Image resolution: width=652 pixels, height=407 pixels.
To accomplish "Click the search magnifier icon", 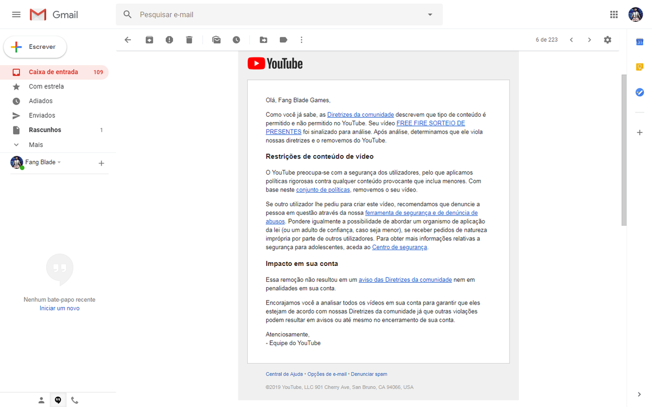I will click(x=128, y=15).
